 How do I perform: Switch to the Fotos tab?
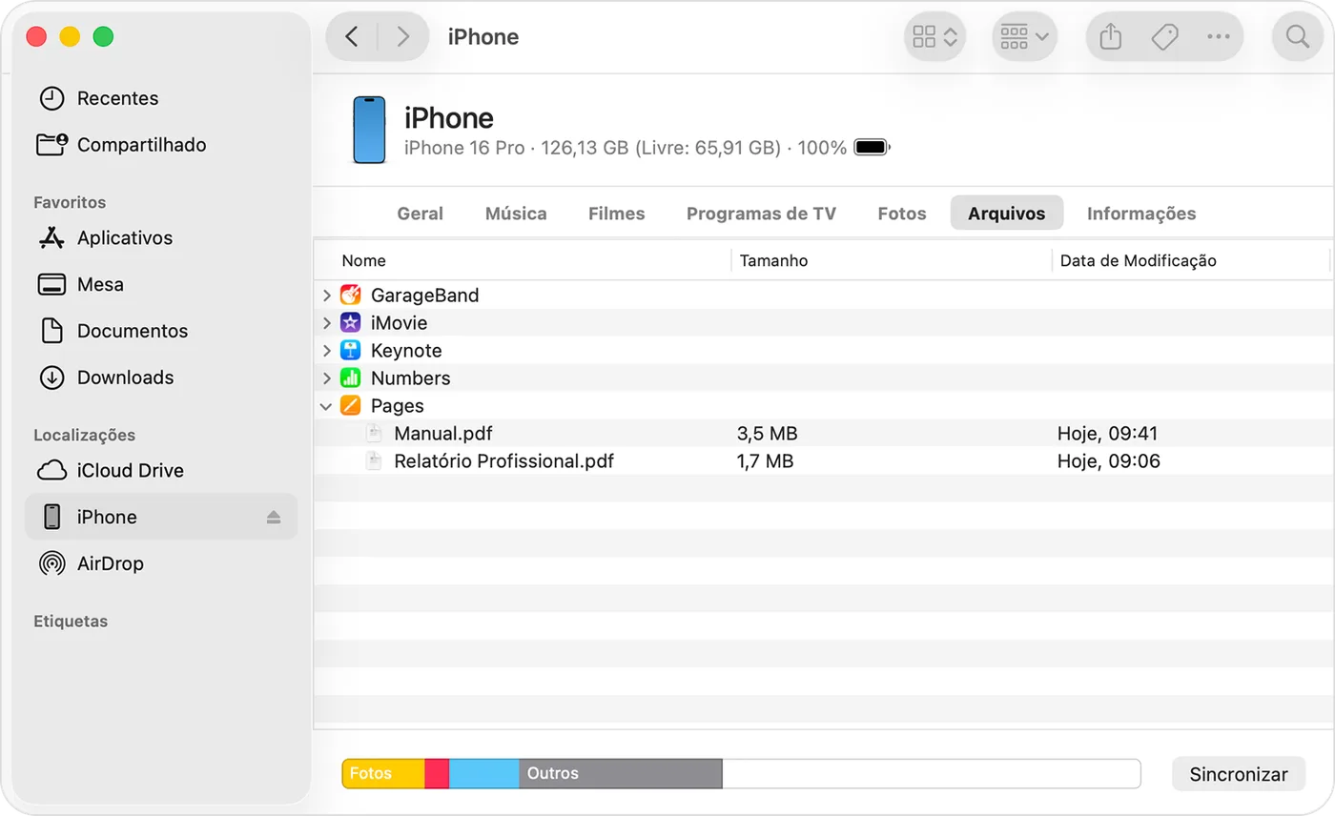pos(902,214)
